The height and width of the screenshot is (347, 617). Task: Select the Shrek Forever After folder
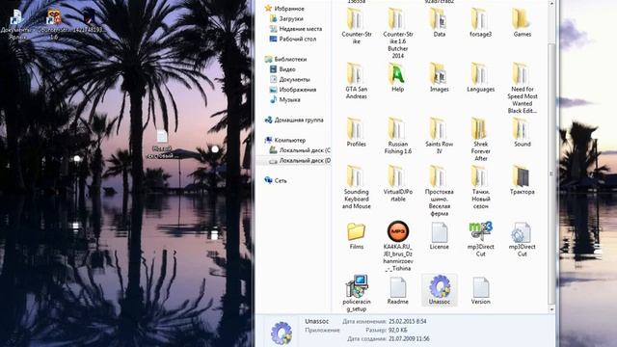[480, 139]
